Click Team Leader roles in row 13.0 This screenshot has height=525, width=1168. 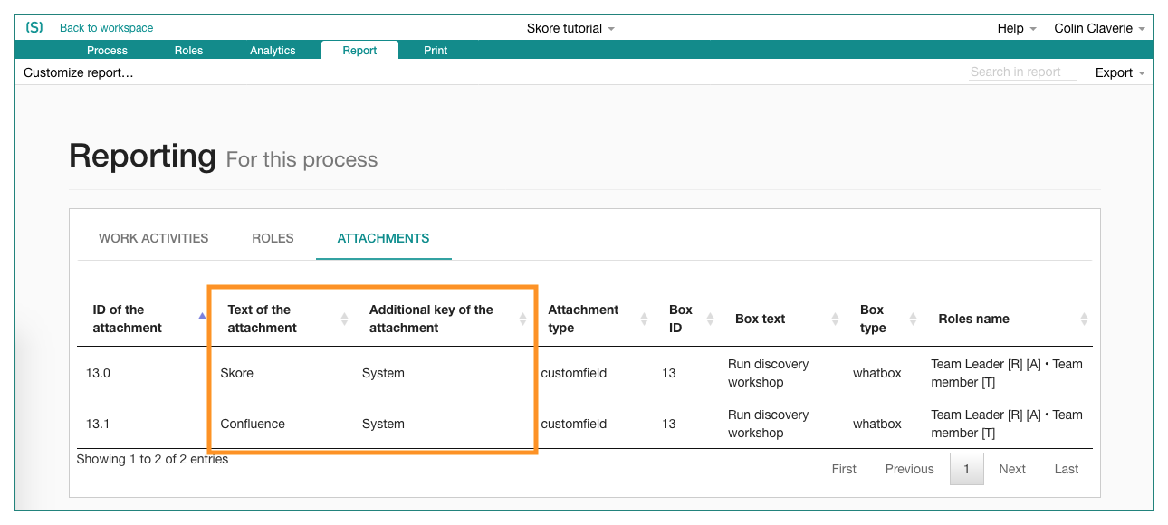(1007, 373)
